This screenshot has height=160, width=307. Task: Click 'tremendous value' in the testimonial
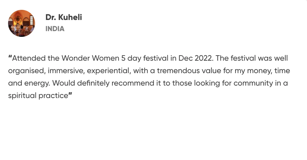pos(186,71)
